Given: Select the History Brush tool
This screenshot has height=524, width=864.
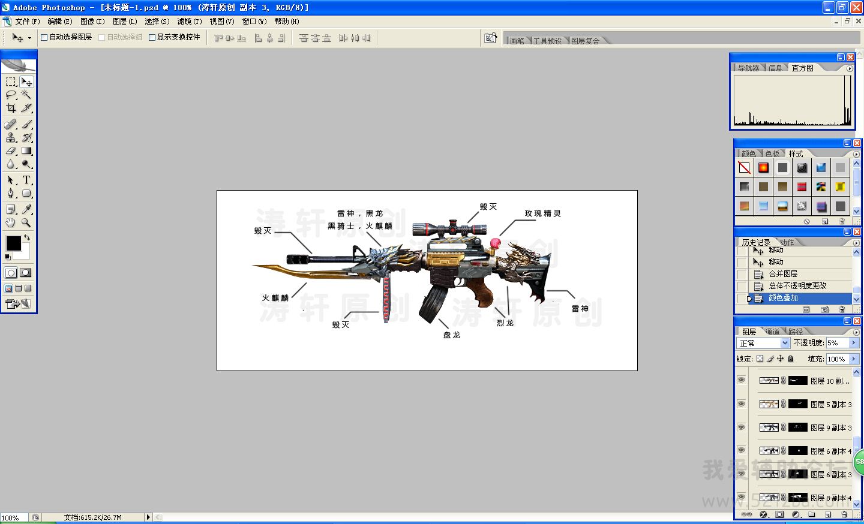Looking at the screenshot, I should click(26, 137).
